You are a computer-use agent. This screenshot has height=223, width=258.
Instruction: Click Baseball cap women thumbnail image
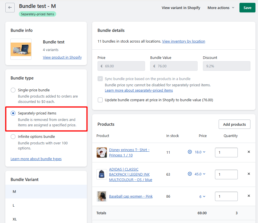pyautogui.click(x=102, y=196)
